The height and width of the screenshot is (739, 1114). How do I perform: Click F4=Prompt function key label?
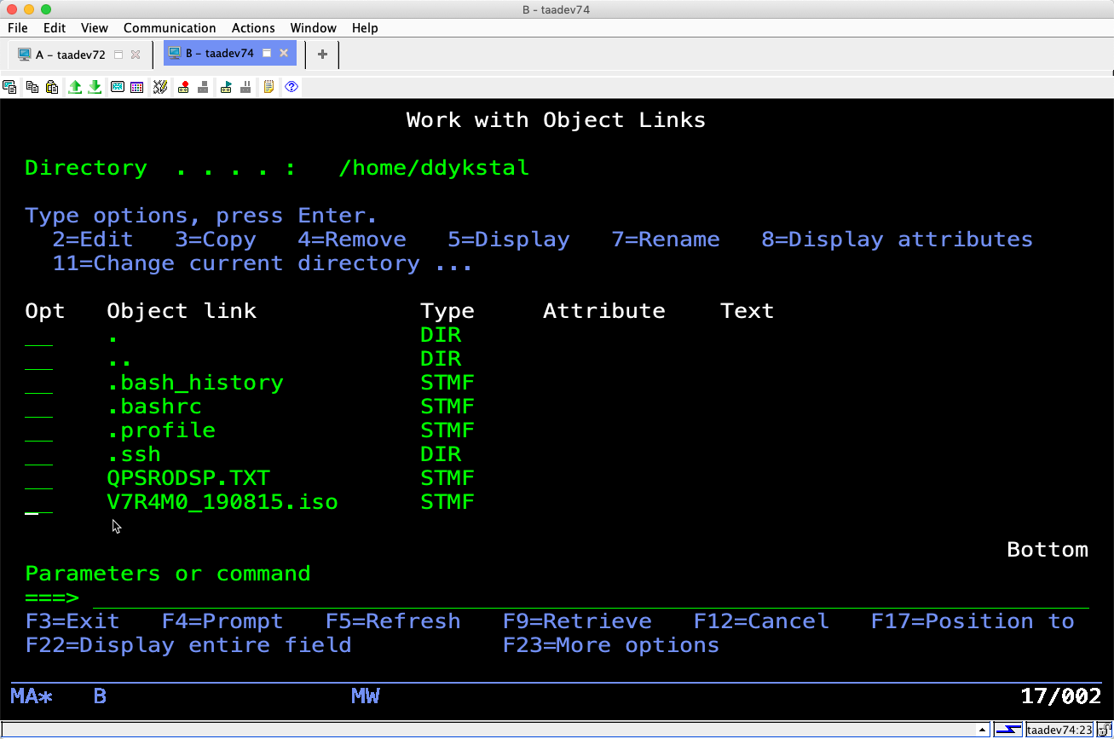(222, 621)
